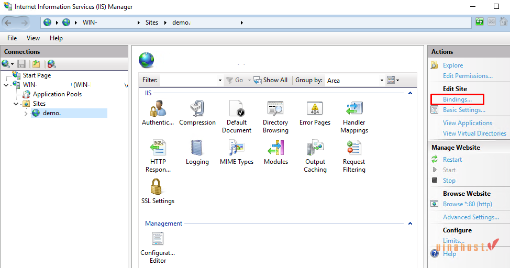
Task: Select the demo. site in tree
Action: click(52, 113)
